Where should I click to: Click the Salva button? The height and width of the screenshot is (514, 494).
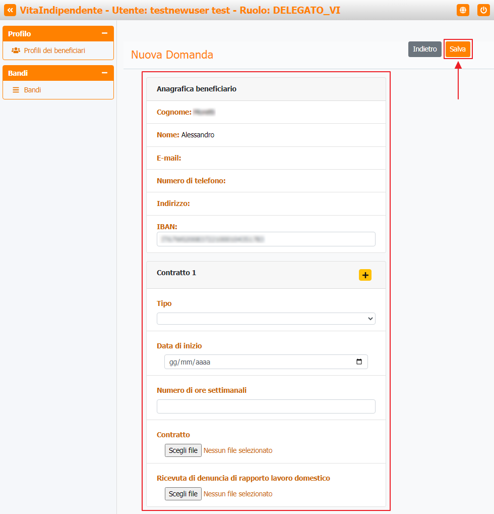458,49
